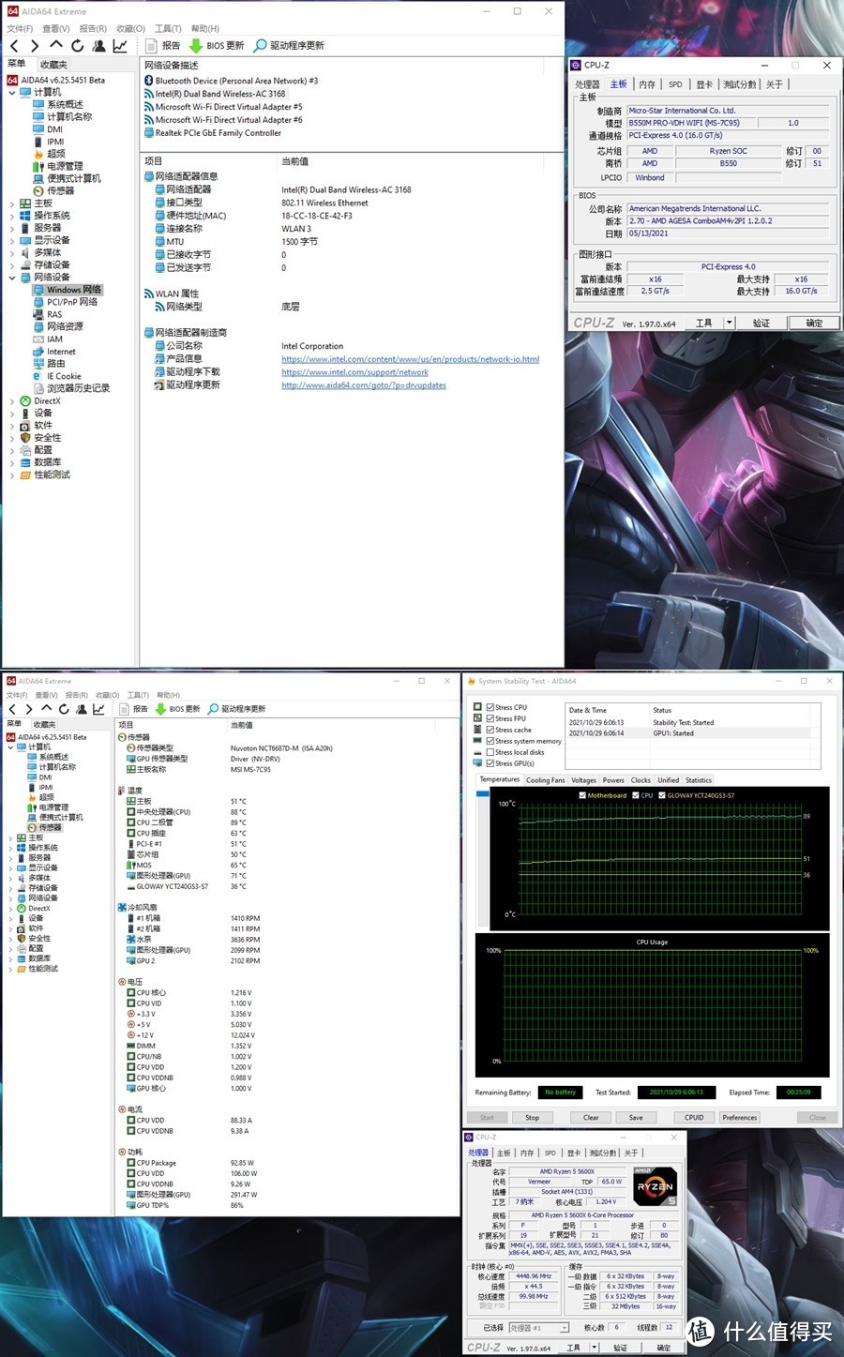
Task: Click the user icon in the top AIDA64 toolbar
Action: point(98,45)
